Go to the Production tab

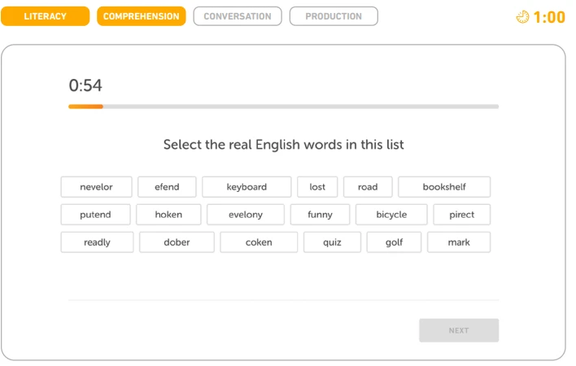[334, 16]
